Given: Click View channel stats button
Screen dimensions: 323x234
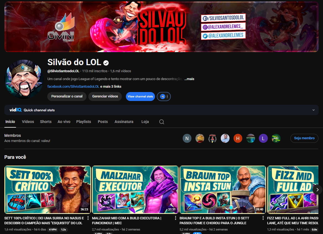Looking at the screenshot, I should (x=140, y=96).
